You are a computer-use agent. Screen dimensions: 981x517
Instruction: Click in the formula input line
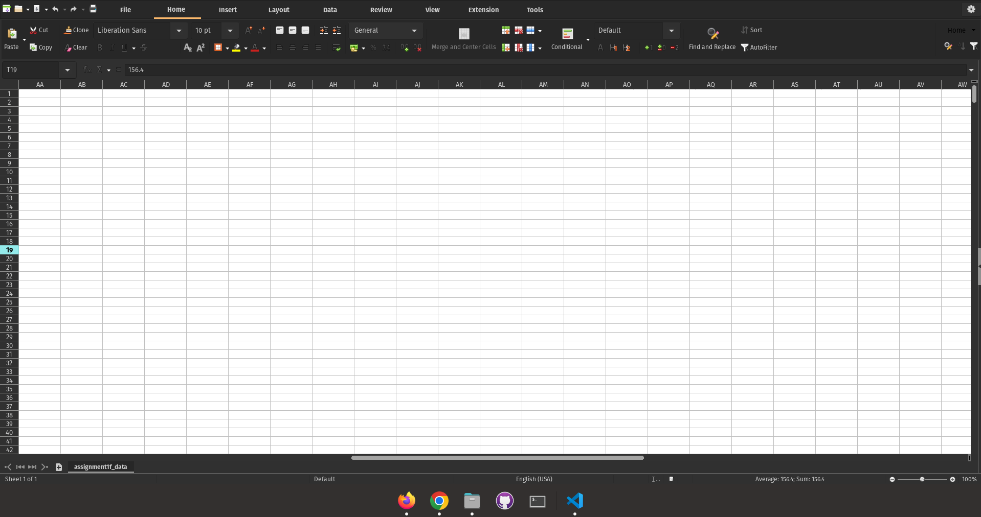point(545,69)
